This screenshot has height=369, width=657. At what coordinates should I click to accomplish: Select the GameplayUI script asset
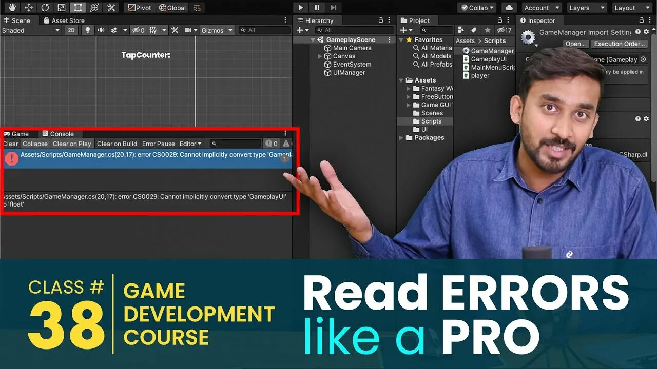[485, 59]
